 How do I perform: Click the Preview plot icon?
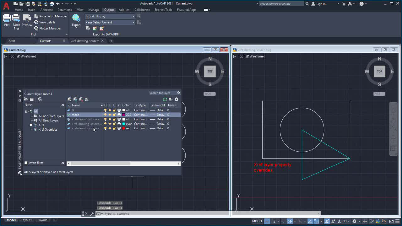[27, 19]
